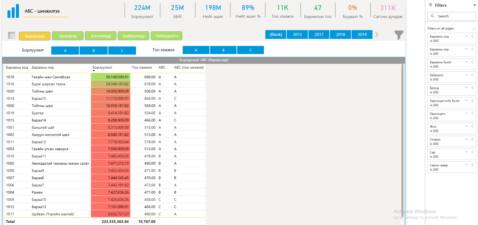Image resolution: width=478 pixels, height=225 pixels.
Task: Click the eraser icon on the Харилцагч filter
Action: 472,113
